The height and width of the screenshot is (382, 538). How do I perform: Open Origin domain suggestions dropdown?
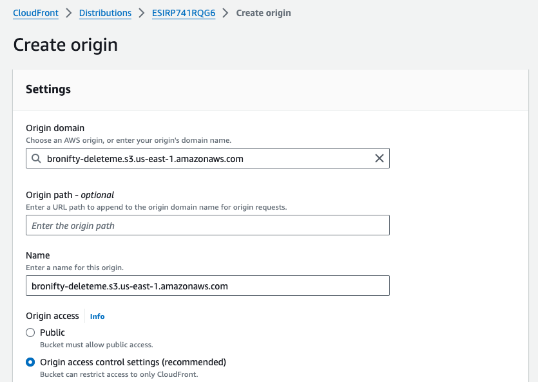point(207,158)
